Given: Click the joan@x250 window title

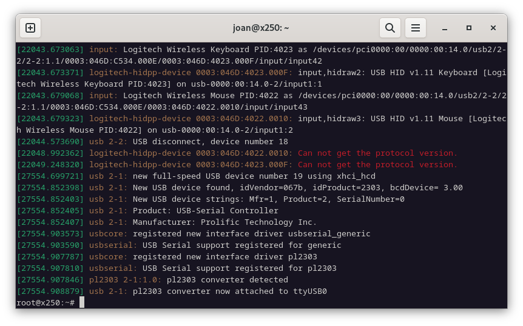Looking at the screenshot, I should pyautogui.click(x=261, y=28).
